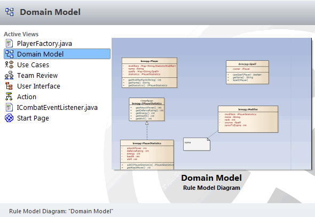Click the Start Page swirl icon

click(x=9, y=118)
